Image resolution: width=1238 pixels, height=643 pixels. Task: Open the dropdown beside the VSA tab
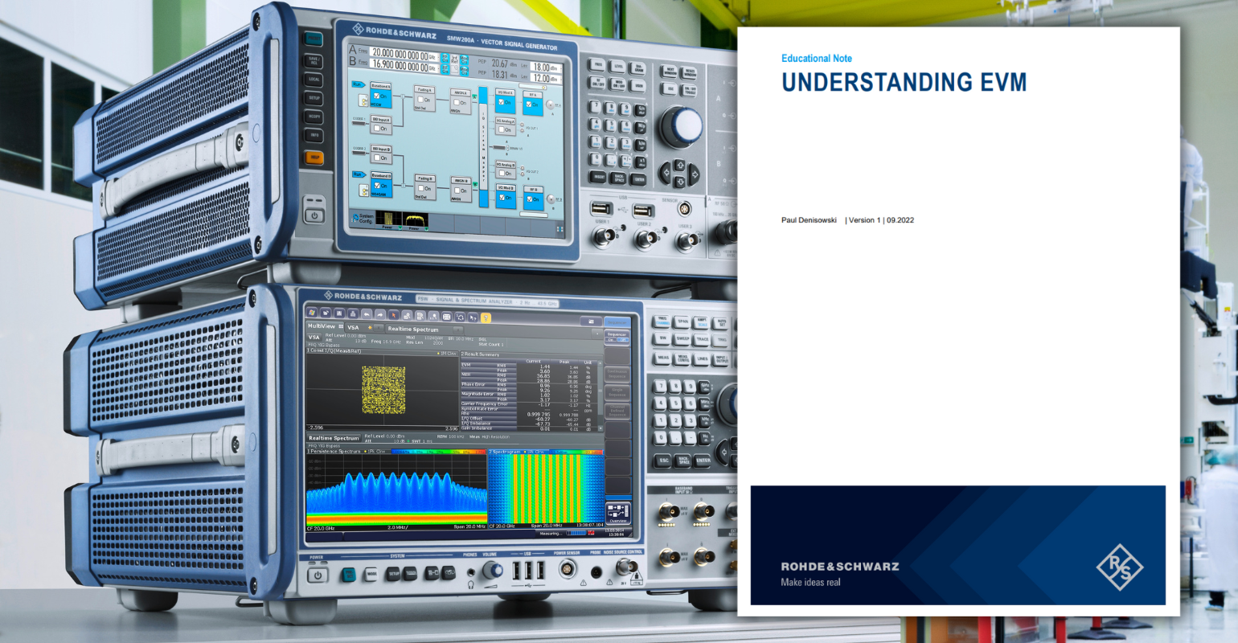click(x=378, y=328)
